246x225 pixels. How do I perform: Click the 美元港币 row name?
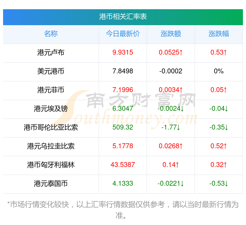51,71
